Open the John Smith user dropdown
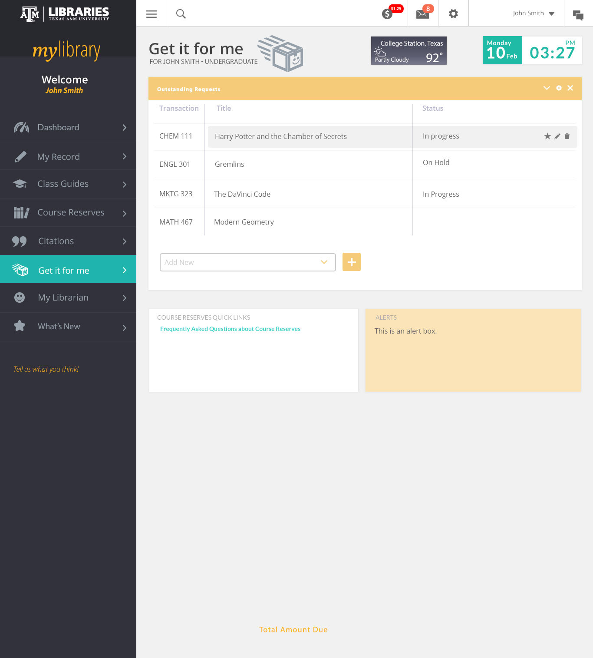This screenshot has height=658, width=593. tap(534, 13)
